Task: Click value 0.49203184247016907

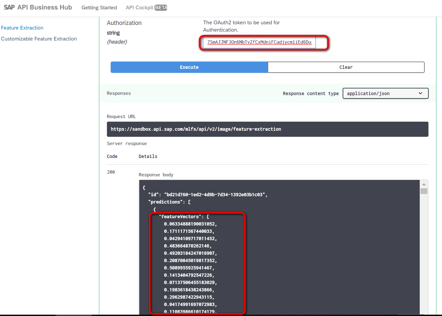Action: tap(190, 253)
